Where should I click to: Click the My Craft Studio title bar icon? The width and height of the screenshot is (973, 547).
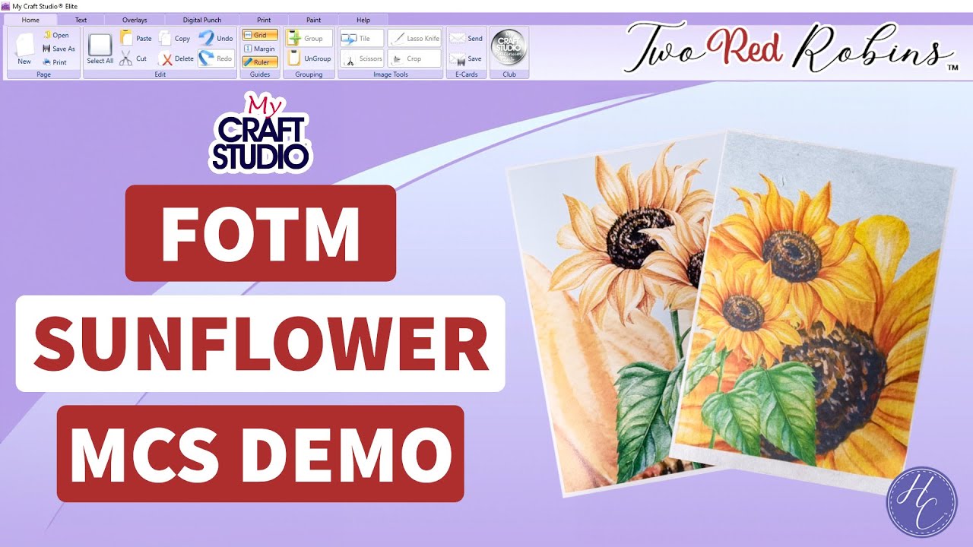tap(5, 5)
